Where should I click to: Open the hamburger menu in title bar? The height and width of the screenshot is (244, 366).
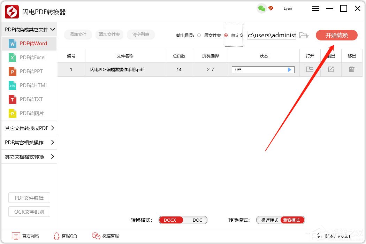(x=315, y=8)
